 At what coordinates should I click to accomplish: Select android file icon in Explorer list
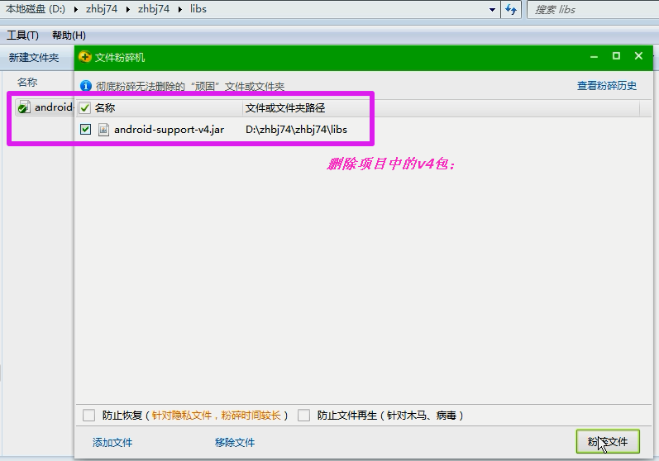click(24, 107)
